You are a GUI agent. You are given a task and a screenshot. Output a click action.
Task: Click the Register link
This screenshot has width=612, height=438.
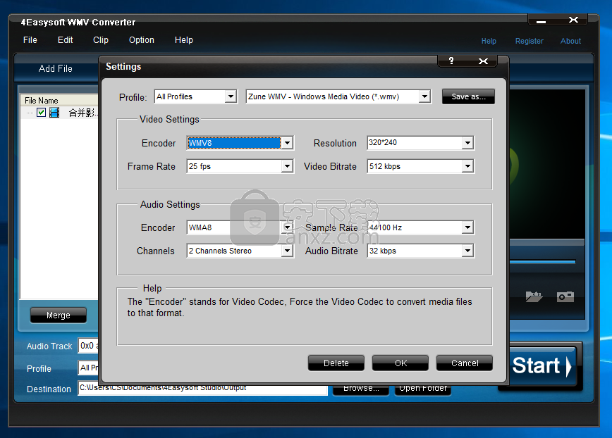pyautogui.click(x=530, y=41)
